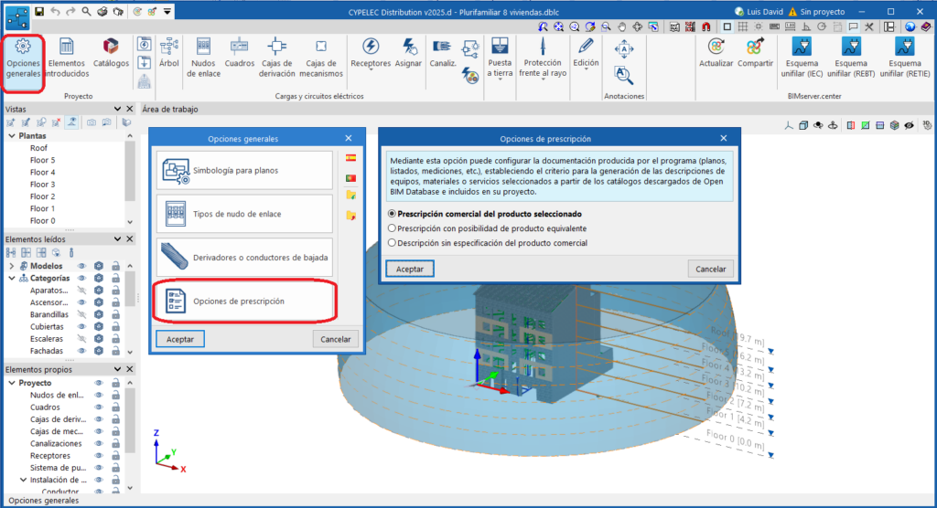Open Esquema unifilar (IEC)
This screenshot has height=508, width=937.
coord(802,58)
